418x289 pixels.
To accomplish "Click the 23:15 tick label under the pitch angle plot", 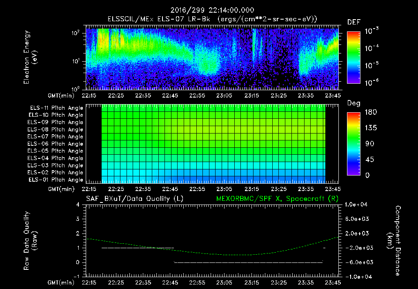I will (x=251, y=189).
